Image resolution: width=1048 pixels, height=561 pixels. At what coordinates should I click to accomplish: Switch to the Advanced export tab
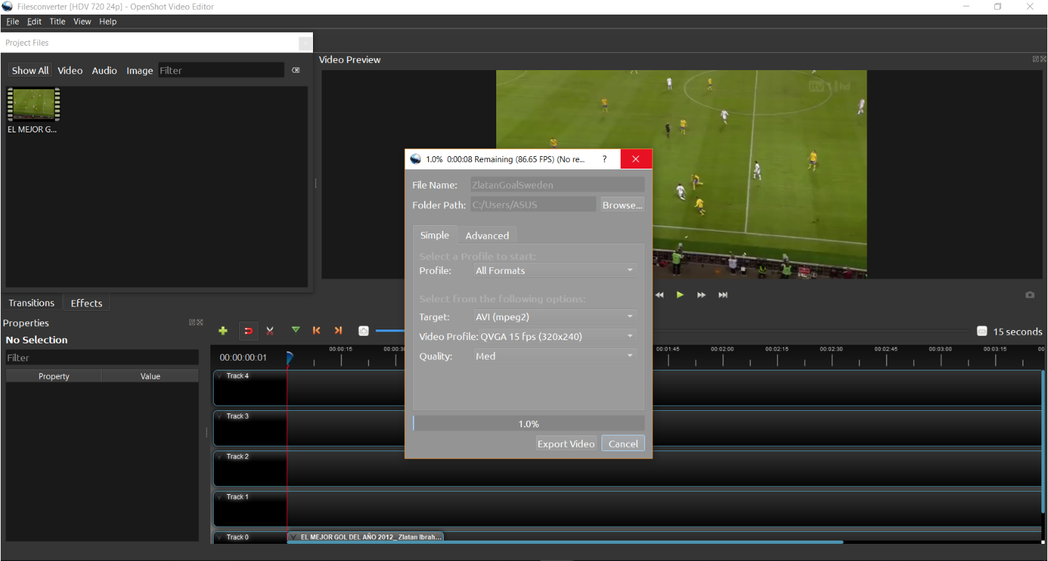pos(487,236)
